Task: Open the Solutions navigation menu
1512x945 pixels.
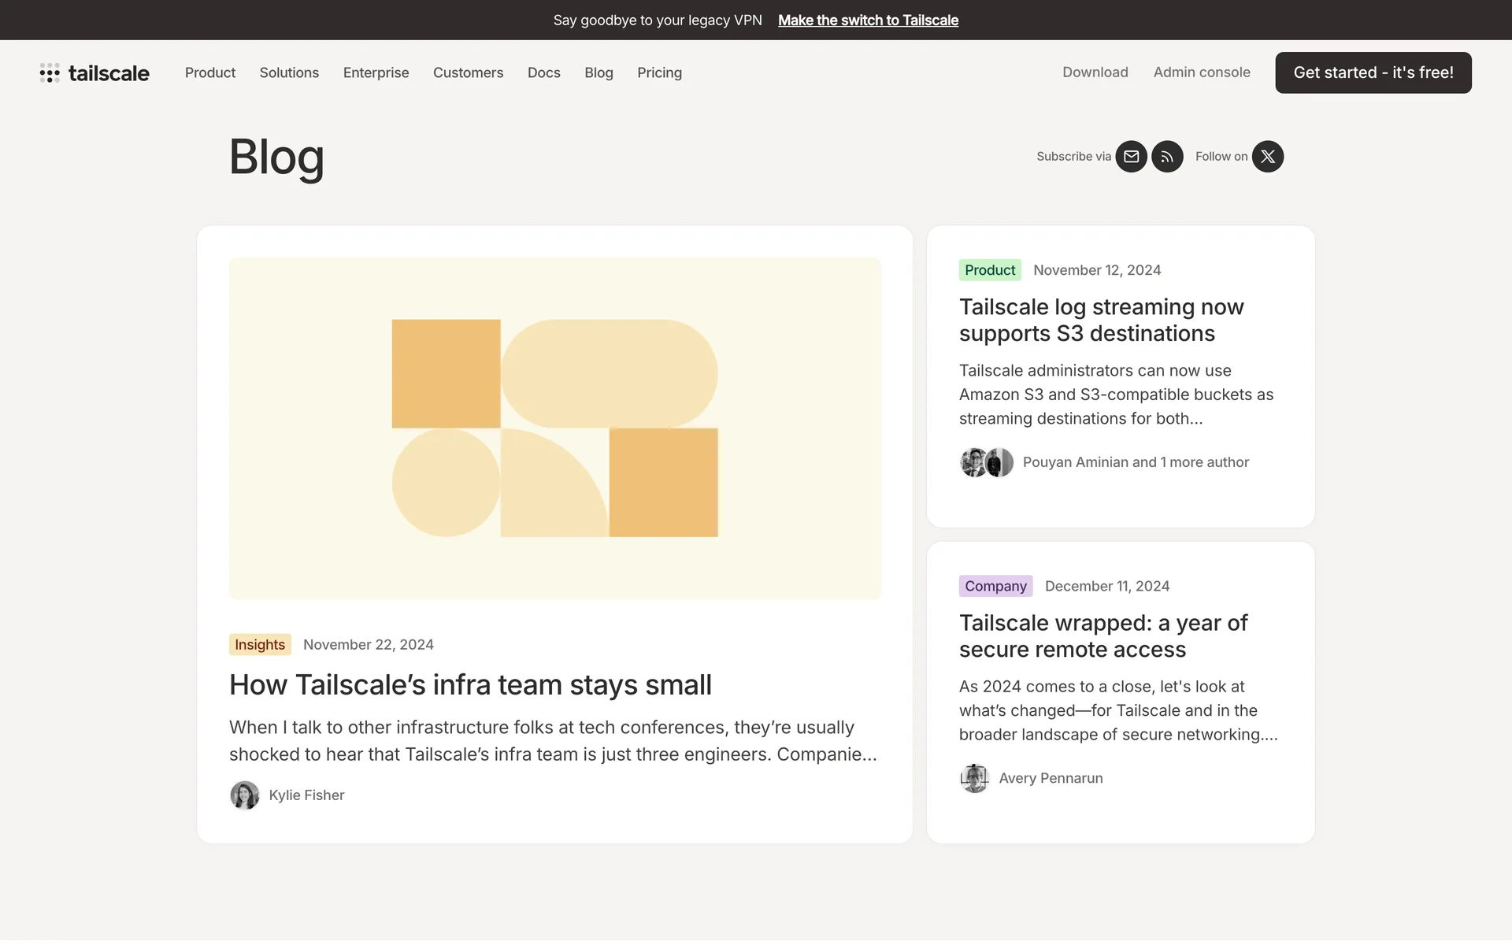Action: click(x=289, y=72)
